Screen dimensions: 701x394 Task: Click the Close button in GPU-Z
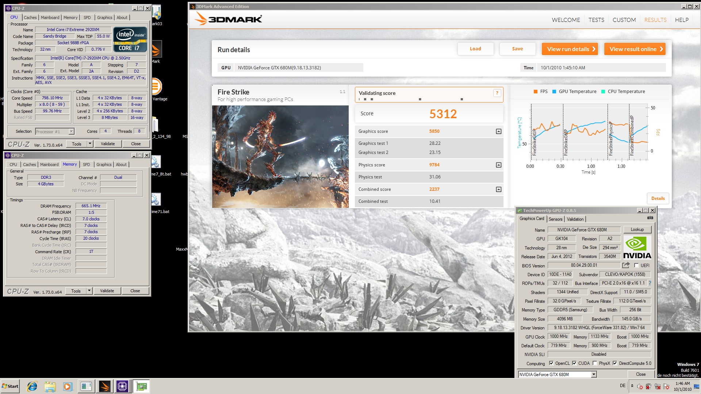641,374
